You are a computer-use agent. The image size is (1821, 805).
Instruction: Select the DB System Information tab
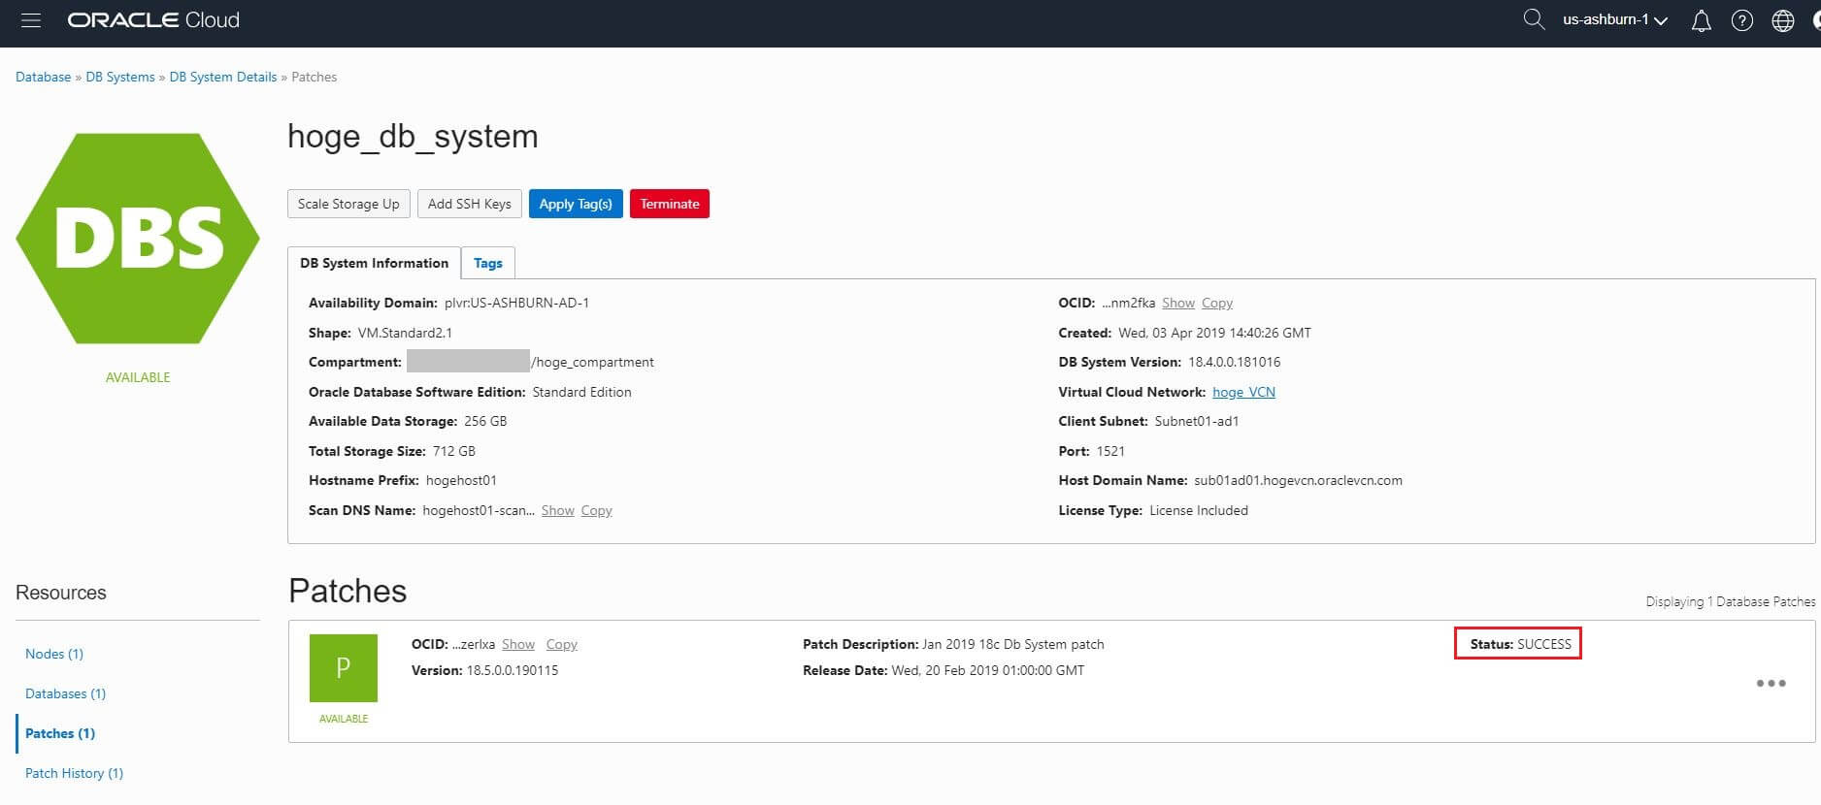tap(375, 263)
